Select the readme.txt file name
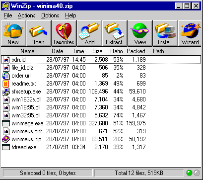Image resolution: width=203 pixels, height=180 pixels. [24, 84]
